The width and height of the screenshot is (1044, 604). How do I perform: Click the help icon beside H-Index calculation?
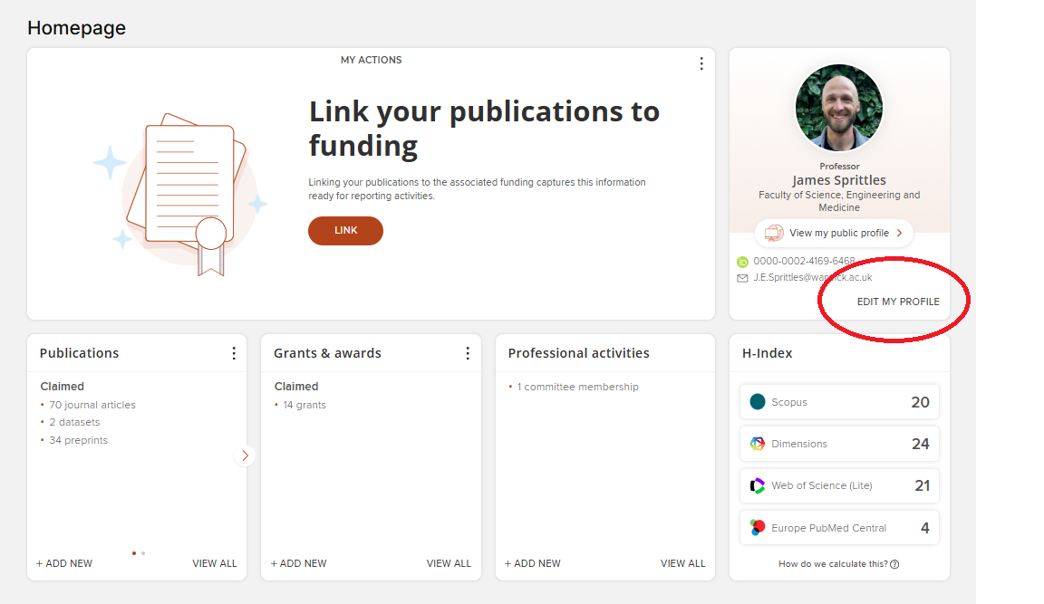(x=894, y=564)
